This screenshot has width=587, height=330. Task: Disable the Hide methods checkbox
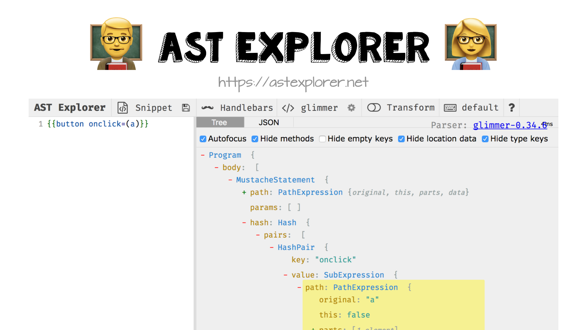pyautogui.click(x=255, y=139)
